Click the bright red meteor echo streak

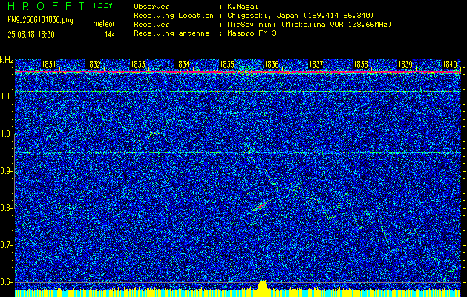click(x=262, y=205)
